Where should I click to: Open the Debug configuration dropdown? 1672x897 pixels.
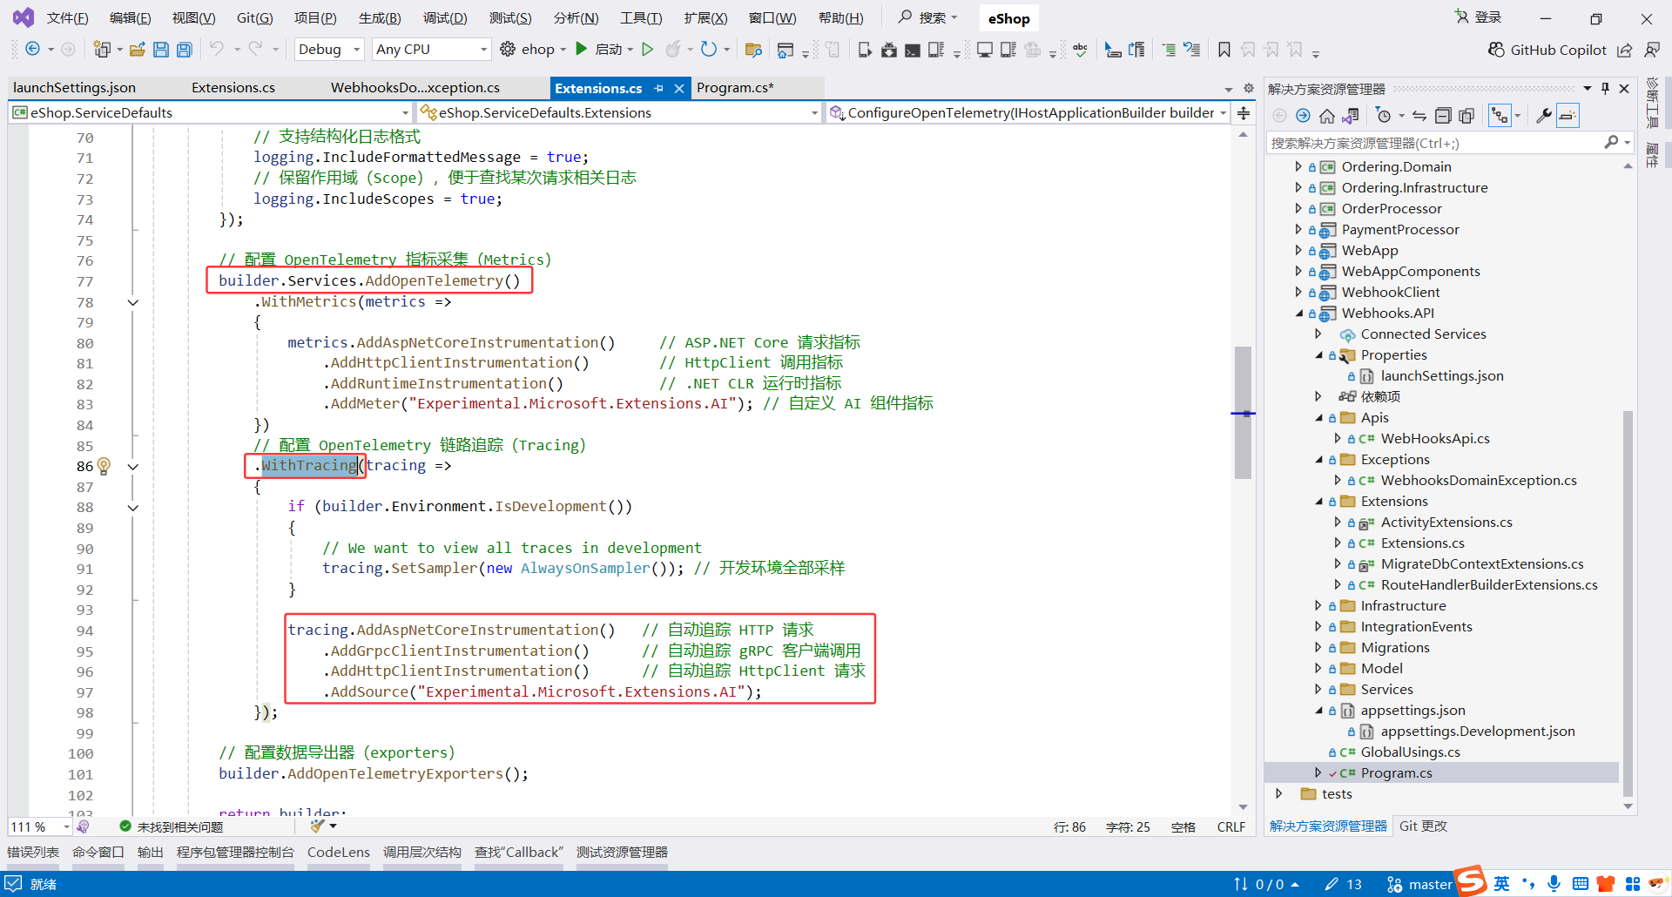[328, 50]
